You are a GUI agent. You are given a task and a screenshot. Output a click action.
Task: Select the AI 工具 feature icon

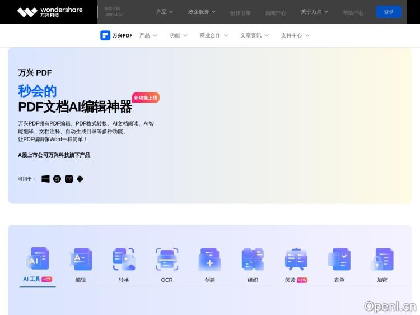point(38,258)
